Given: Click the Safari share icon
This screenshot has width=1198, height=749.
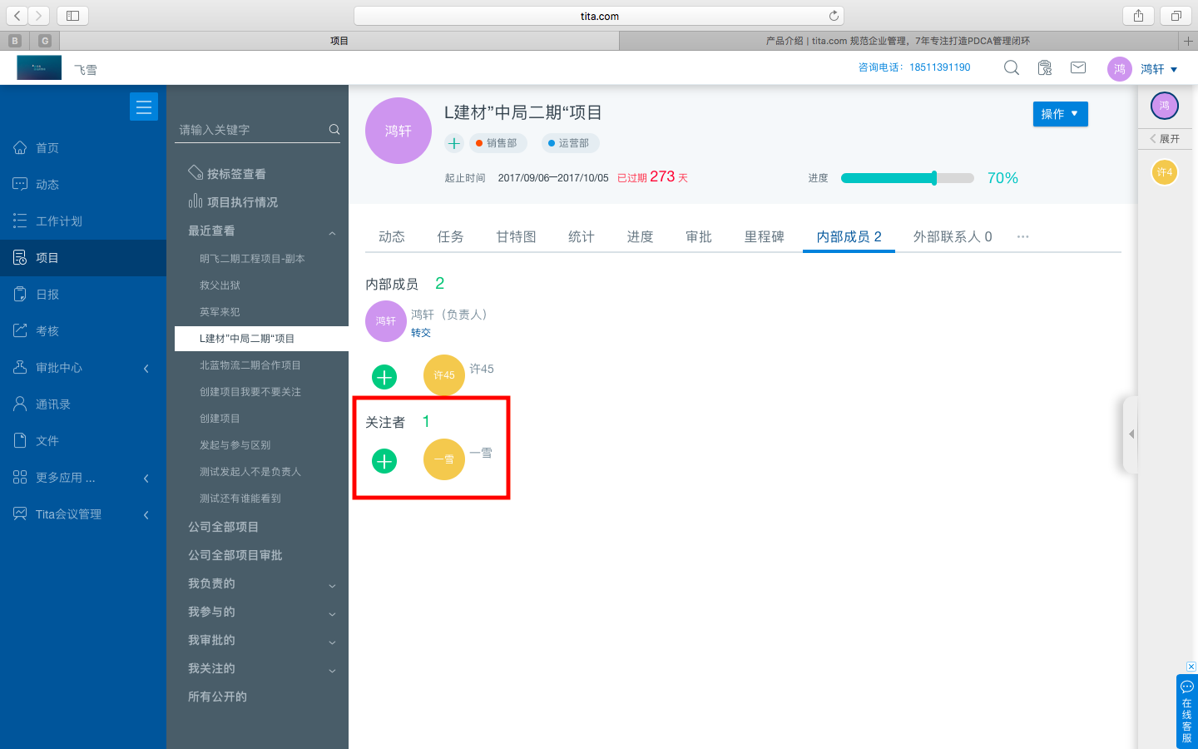Looking at the screenshot, I should click(1138, 16).
